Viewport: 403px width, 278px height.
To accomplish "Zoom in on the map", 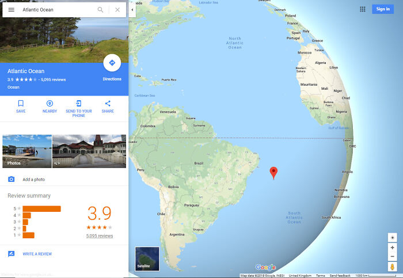I will click(x=392, y=247).
